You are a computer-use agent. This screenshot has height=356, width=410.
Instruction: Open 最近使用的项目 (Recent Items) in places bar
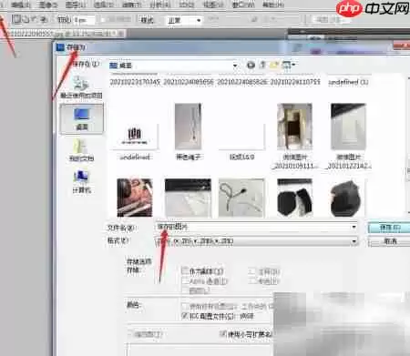pyautogui.click(x=81, y=87)
